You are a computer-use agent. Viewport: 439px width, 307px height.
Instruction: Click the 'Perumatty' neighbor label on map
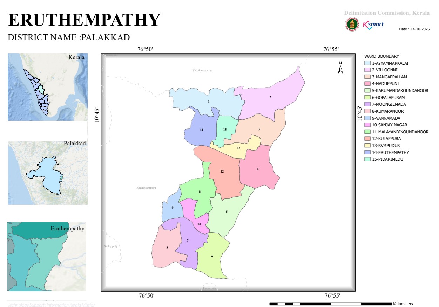210,289
